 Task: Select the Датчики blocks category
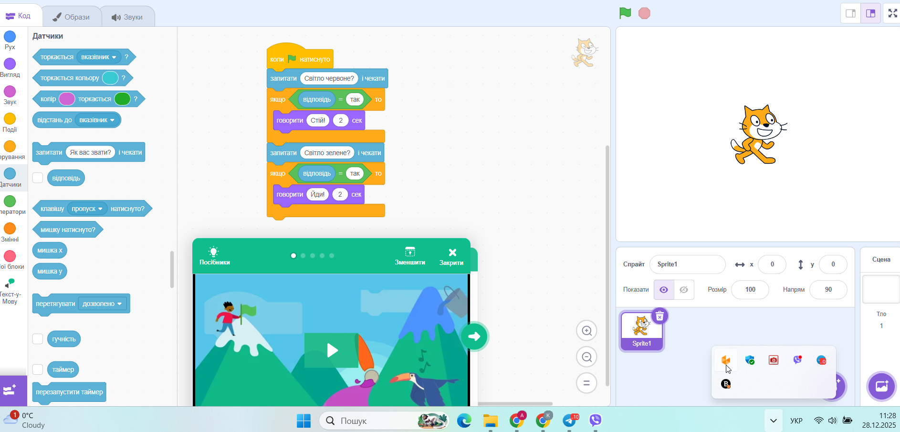point(10,178)
